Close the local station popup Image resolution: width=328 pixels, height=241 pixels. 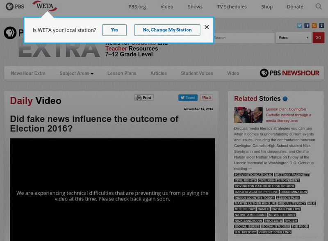(207, 27)
